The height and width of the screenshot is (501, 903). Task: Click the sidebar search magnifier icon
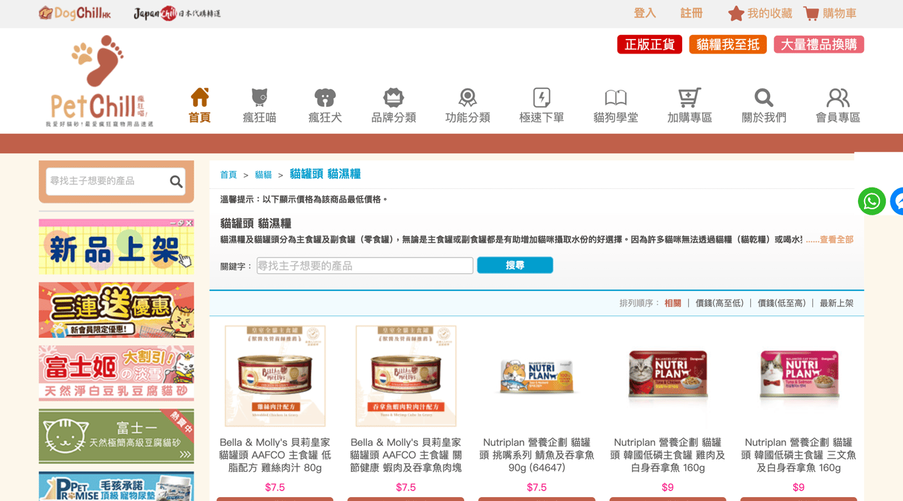click(x=176, y=182)
